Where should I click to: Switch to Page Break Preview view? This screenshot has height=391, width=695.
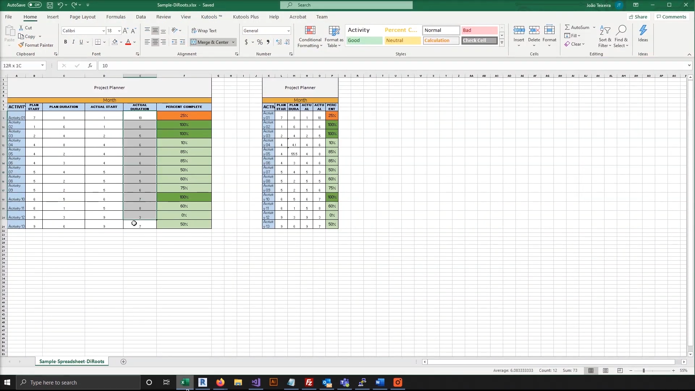pos(620,371)
